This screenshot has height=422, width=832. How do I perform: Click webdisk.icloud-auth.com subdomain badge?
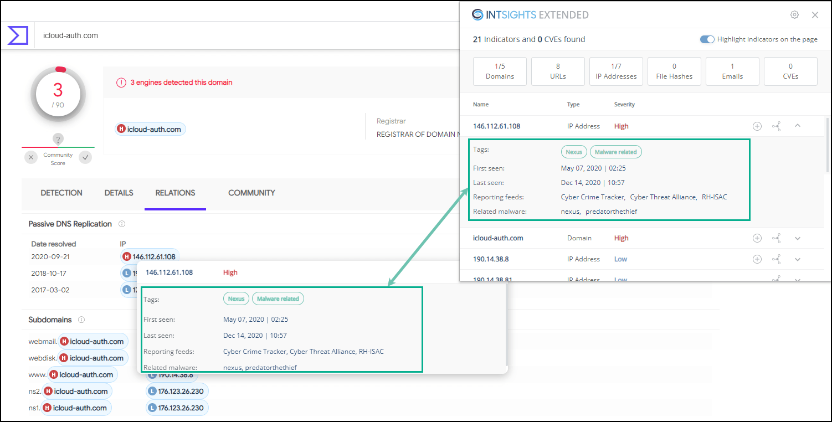click(93, 358)
